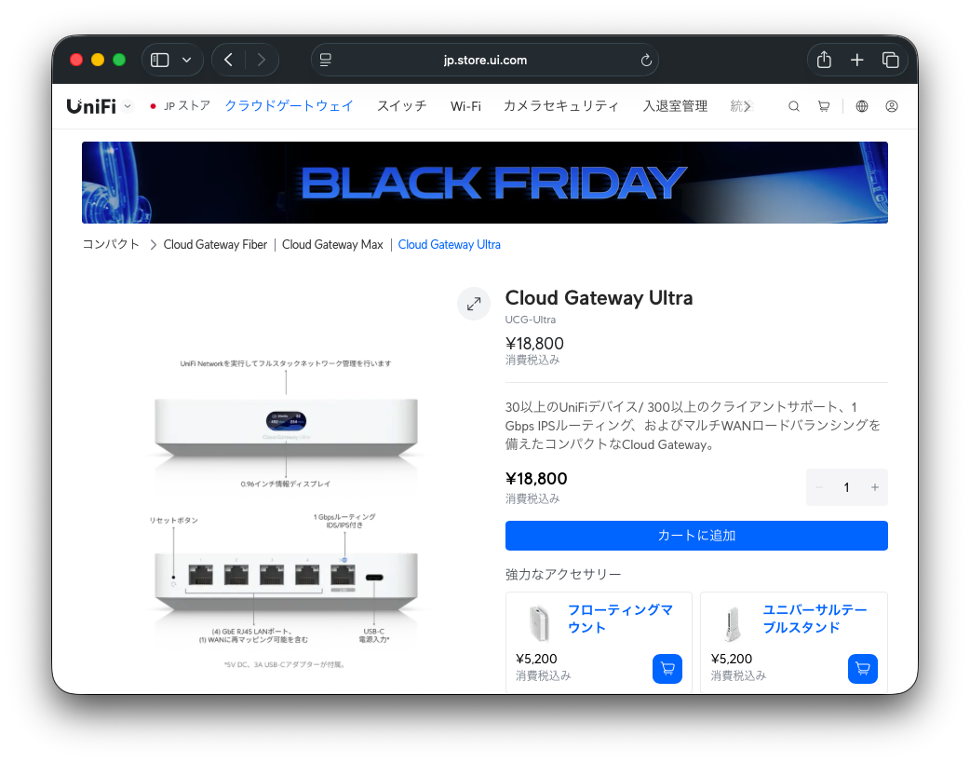The width and height of the screenshot is (970, 763).
Task: Decrease quantity with the minus stepper
Action: click(x=819, y=487)
